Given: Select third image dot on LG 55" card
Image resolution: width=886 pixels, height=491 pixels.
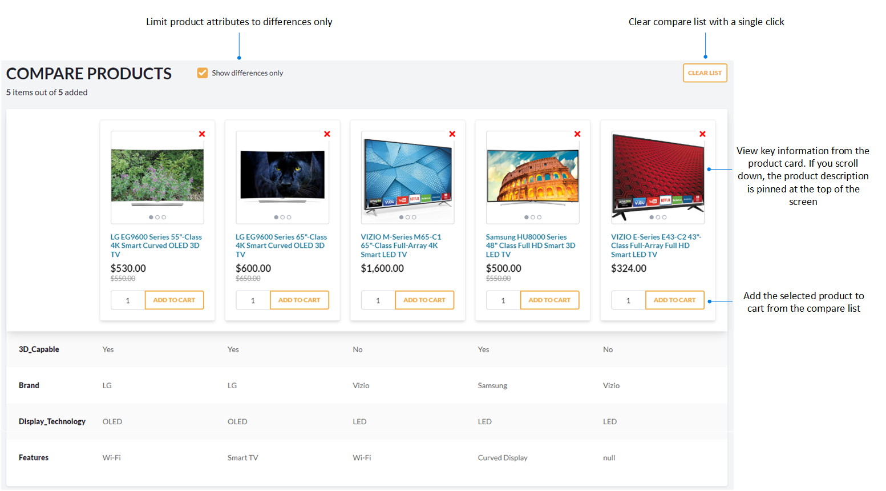Looking at the screenshot, I should 164,218.
